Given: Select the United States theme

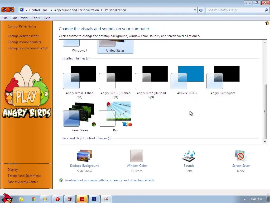Looking at the screenshot, I should click(115, 46).
